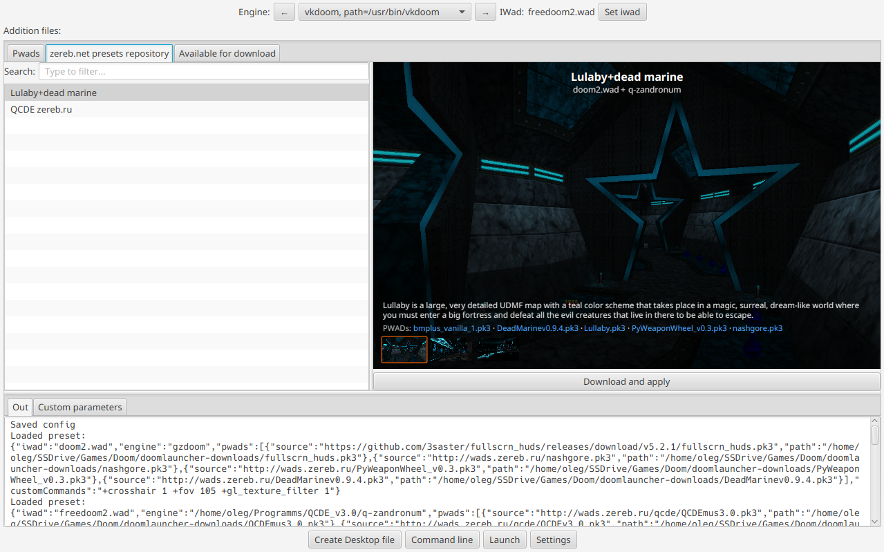Click the Set iwad button
Screen dimensions: 884x552
[622, 12]
